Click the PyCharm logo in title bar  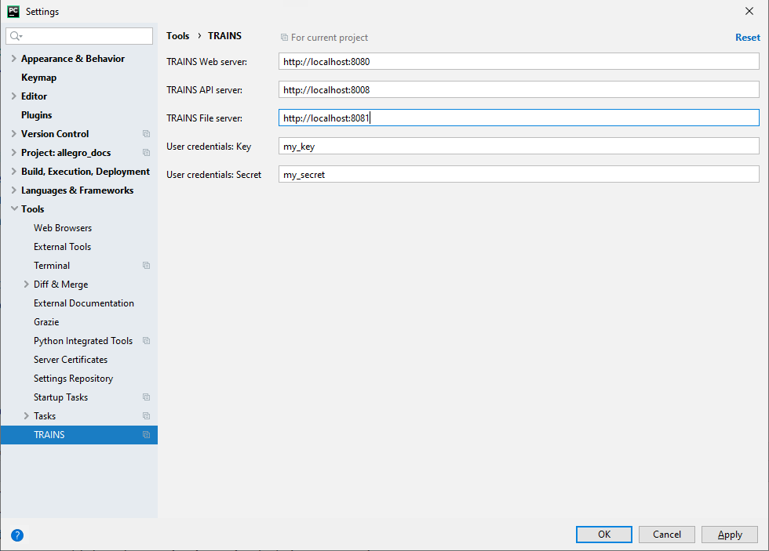(x=13, y=11)
